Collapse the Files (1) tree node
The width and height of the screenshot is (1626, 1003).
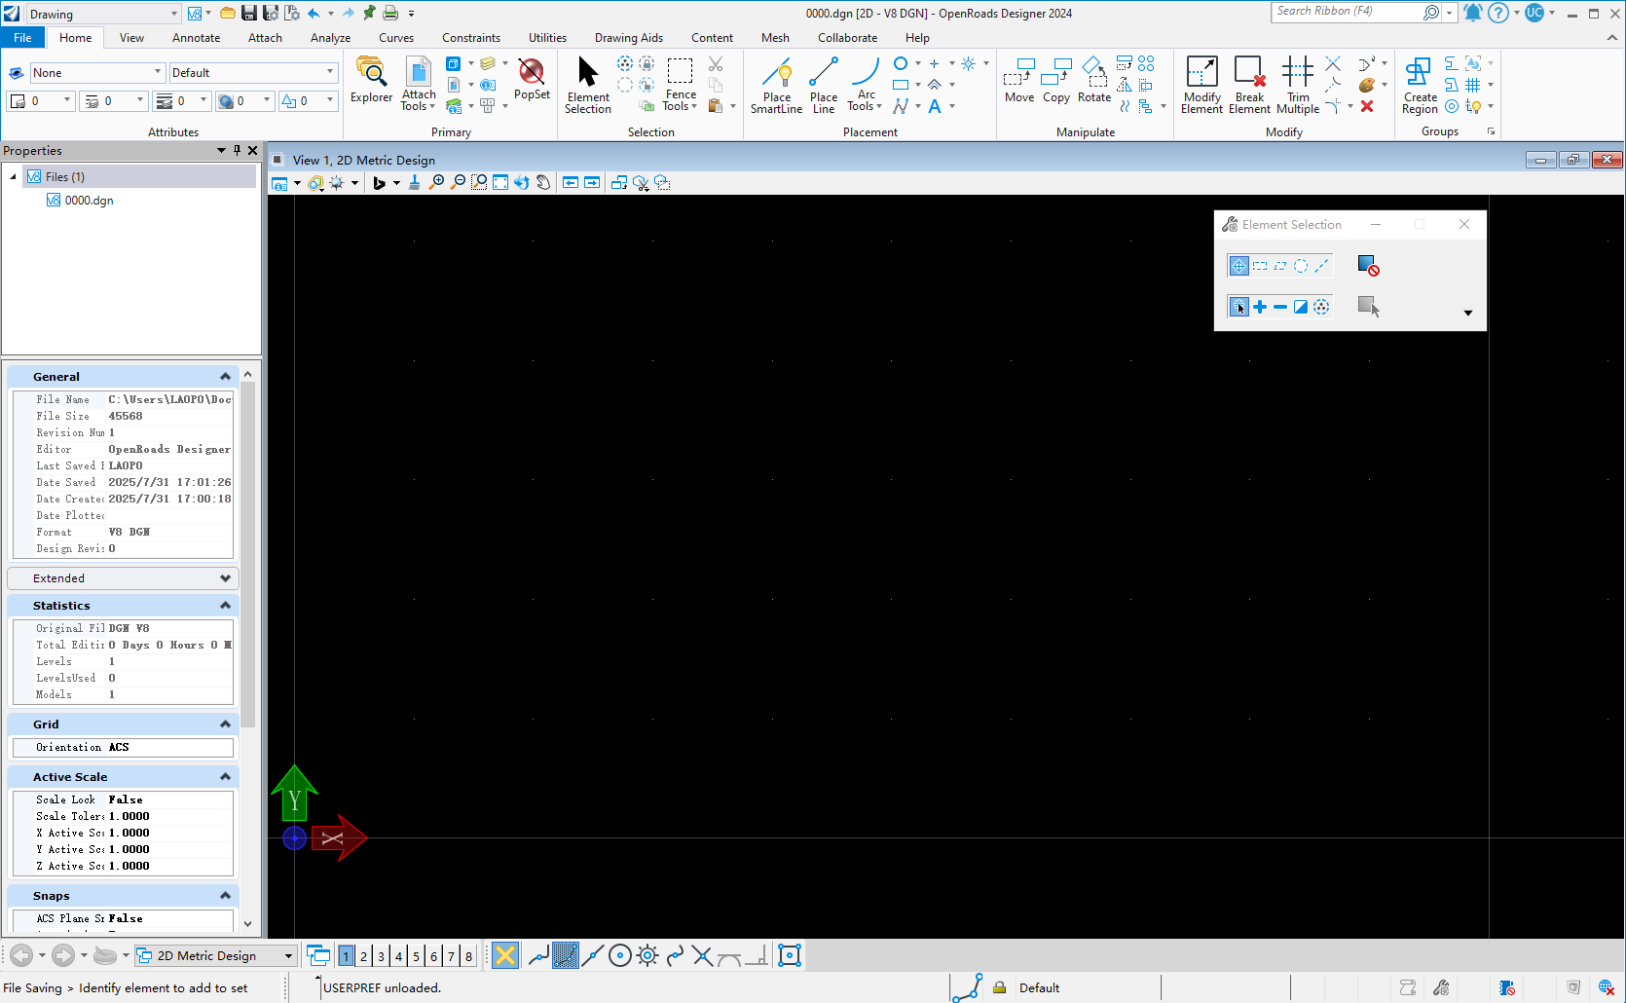(13, 177)
